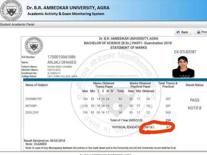Click the Back button
The height and width of the screenshot is (155, 207).
pyautogui.click(x=184, y=32)
